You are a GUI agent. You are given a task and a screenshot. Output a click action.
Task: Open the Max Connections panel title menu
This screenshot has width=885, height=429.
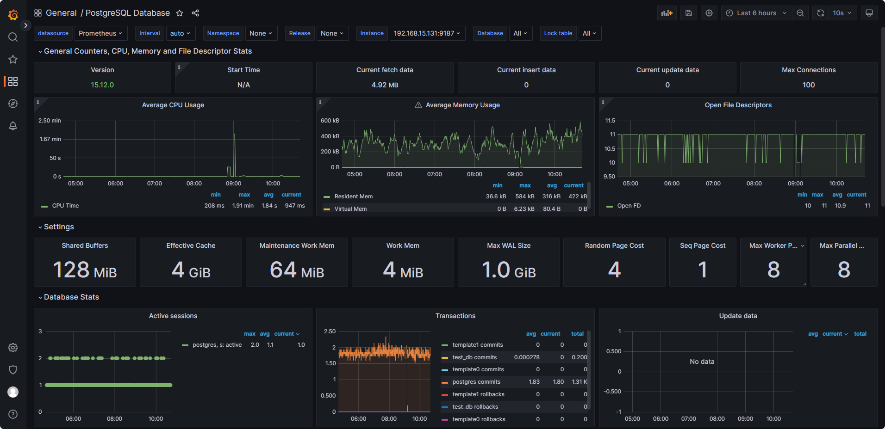[809, 70]
